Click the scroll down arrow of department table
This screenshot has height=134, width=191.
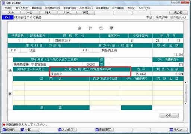185,104
